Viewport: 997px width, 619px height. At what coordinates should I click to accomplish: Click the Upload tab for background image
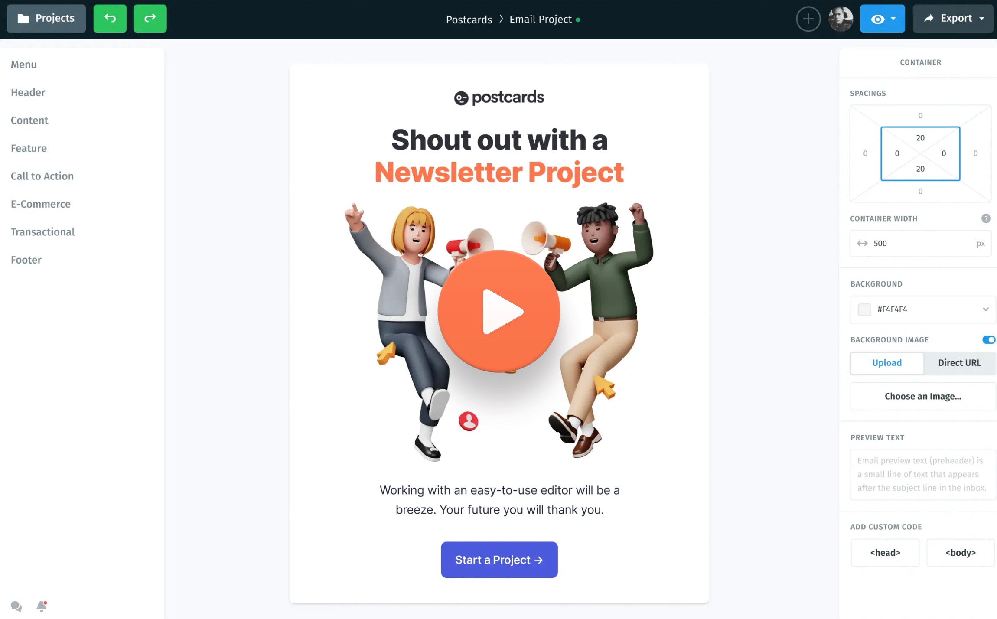pyautogui.click(x=886, y=362)
